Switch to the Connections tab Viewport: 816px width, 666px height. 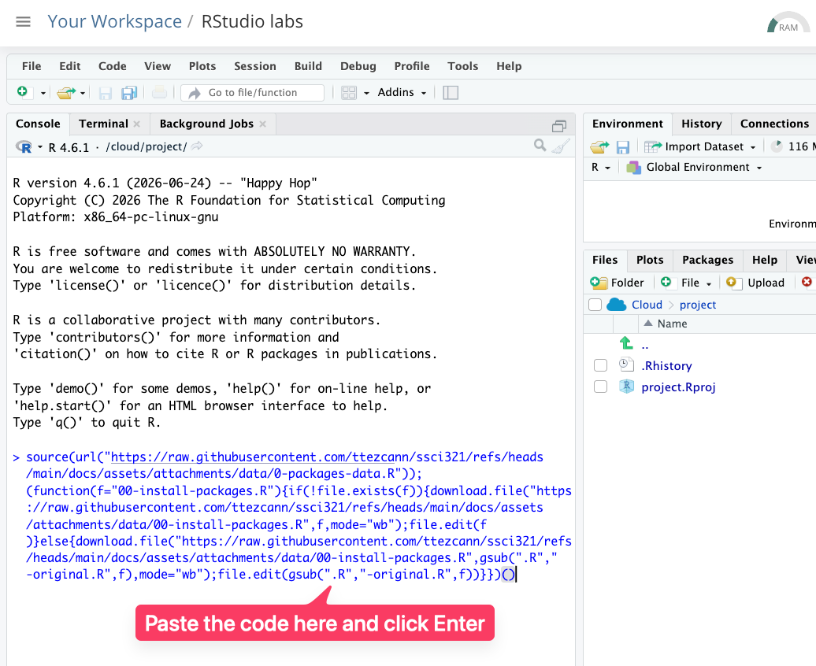[x=774, y=124]
